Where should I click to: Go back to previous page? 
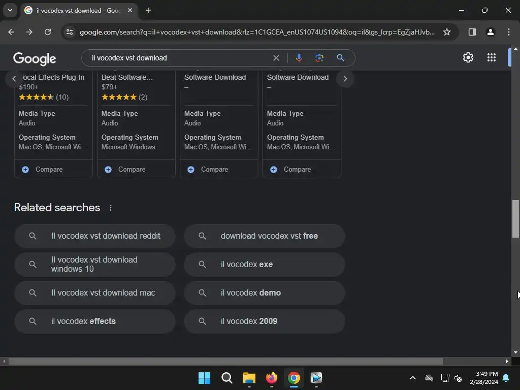(x=11, y=32)
